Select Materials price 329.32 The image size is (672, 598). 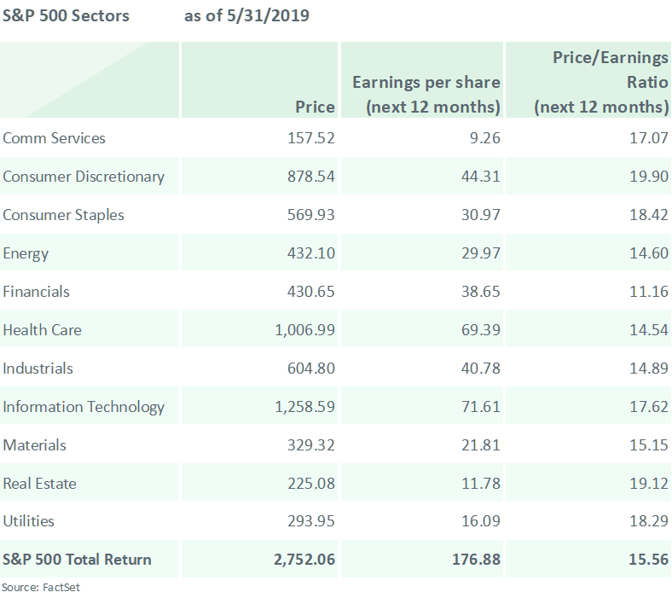click(x=311, y=445)
